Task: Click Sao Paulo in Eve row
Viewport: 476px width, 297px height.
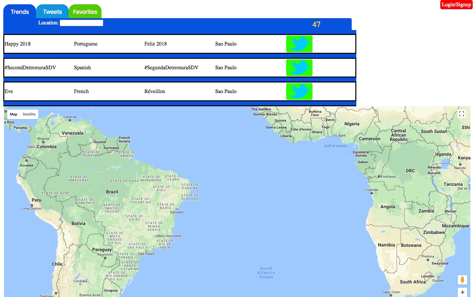Action: (x=226, y=91)
